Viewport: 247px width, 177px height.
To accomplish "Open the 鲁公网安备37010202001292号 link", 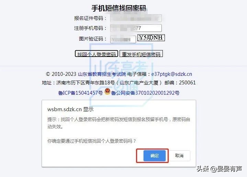I will click(145, 93).
